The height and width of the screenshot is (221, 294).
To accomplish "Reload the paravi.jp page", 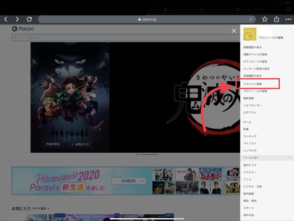I will click(29, 19).
